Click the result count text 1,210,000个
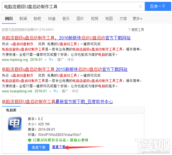 (x=46, y=30)
